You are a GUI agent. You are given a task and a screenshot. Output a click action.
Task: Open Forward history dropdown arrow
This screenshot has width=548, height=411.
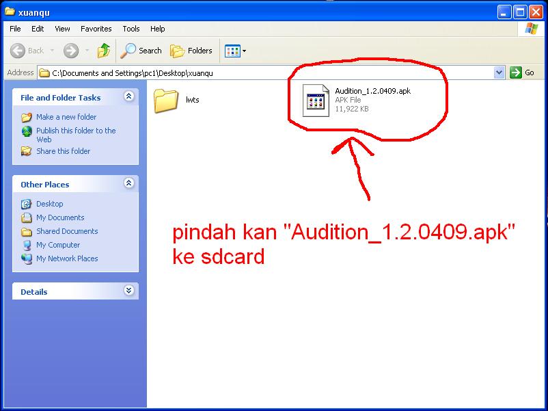[87, 51]
